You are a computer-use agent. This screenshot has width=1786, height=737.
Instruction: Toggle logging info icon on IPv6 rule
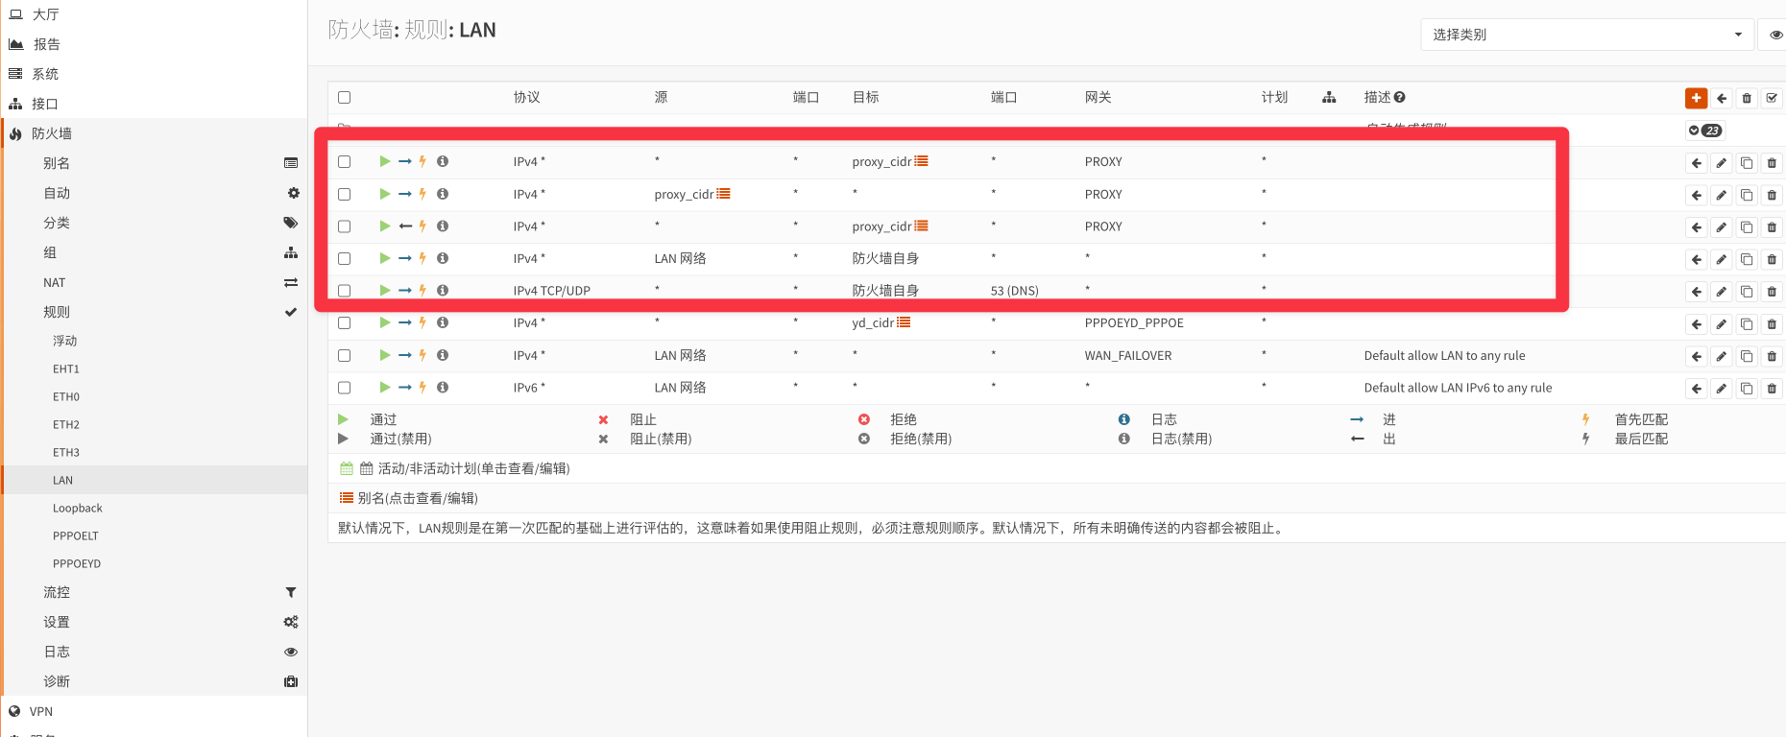443,387
